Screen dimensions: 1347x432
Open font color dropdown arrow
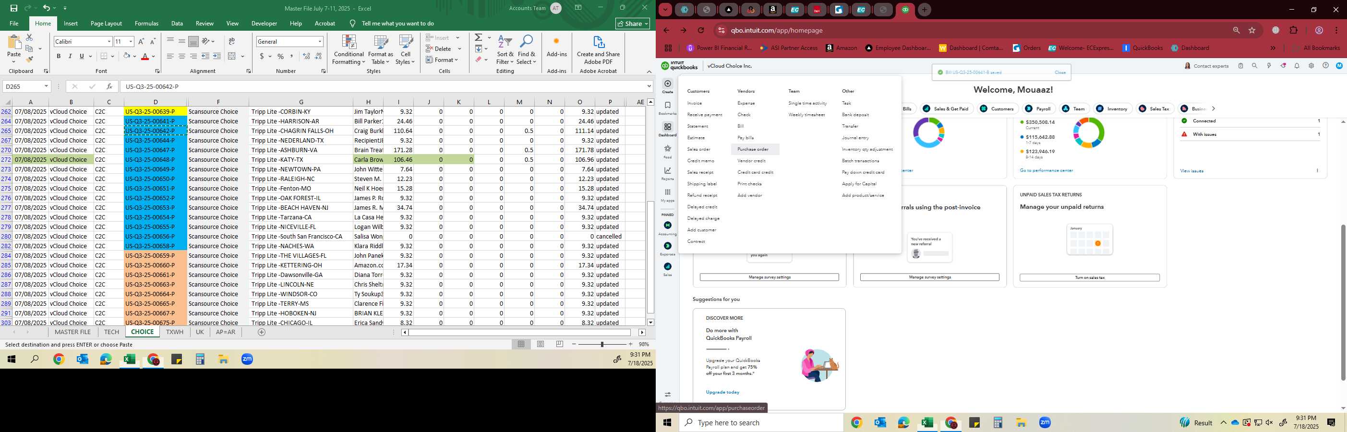point(154,57)
